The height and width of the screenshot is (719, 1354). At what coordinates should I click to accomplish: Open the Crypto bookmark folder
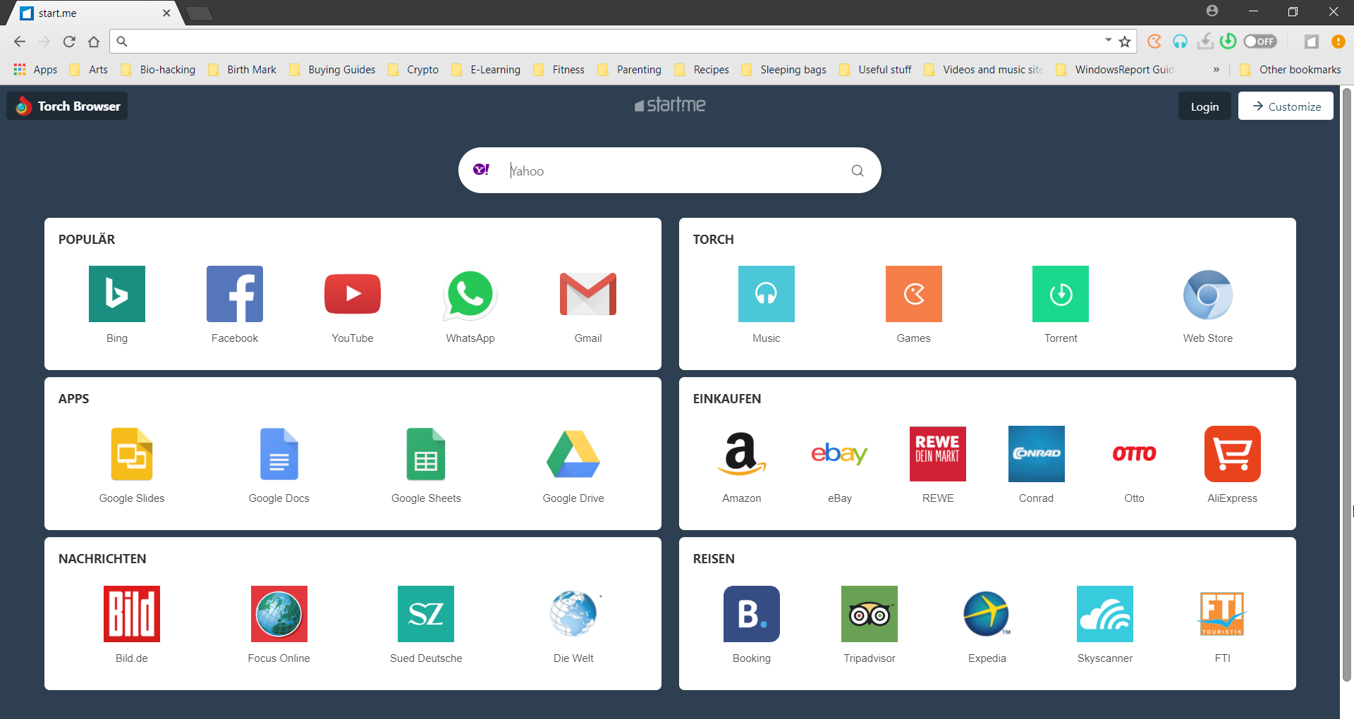[x=413, y=70]
